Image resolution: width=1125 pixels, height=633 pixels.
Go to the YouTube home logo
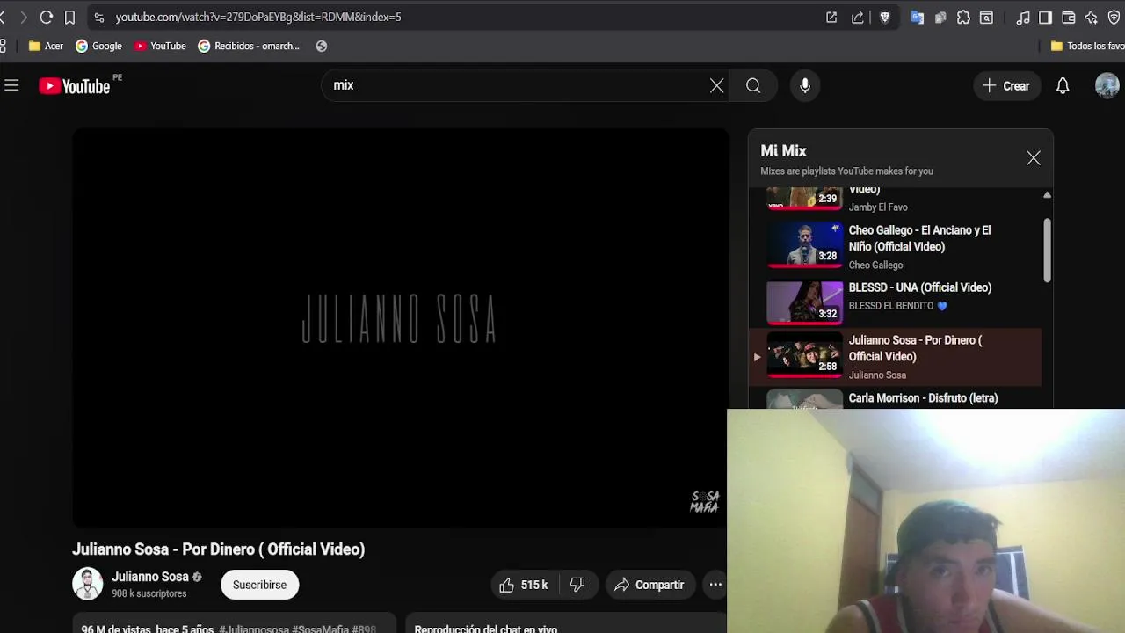click(75, 85)
